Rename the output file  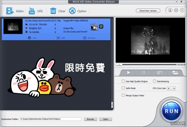[x=89, y=38]
